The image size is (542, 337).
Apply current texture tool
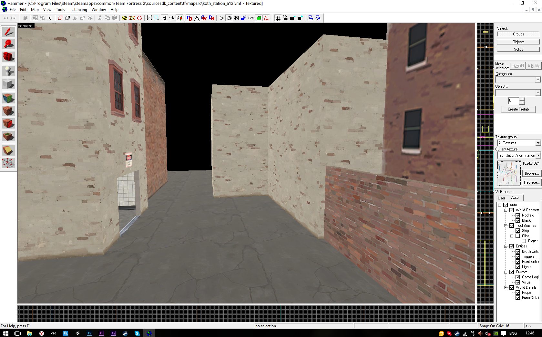click(8, 111)
